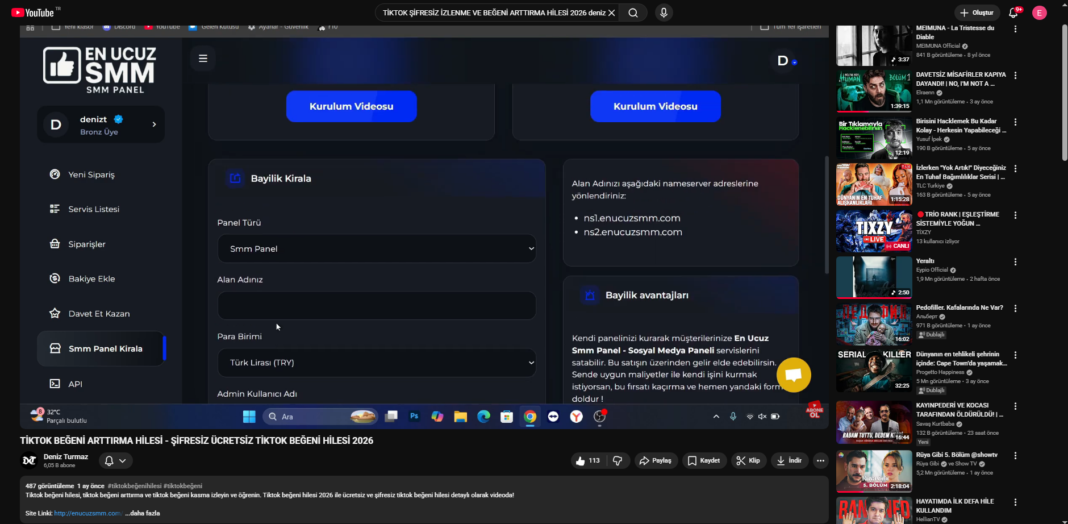
Task: Open Bakiye Ekle in the sidebar
Action: (91, 279)
